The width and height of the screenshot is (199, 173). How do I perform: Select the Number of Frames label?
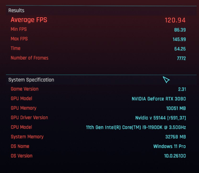click(x=29, y=58)
